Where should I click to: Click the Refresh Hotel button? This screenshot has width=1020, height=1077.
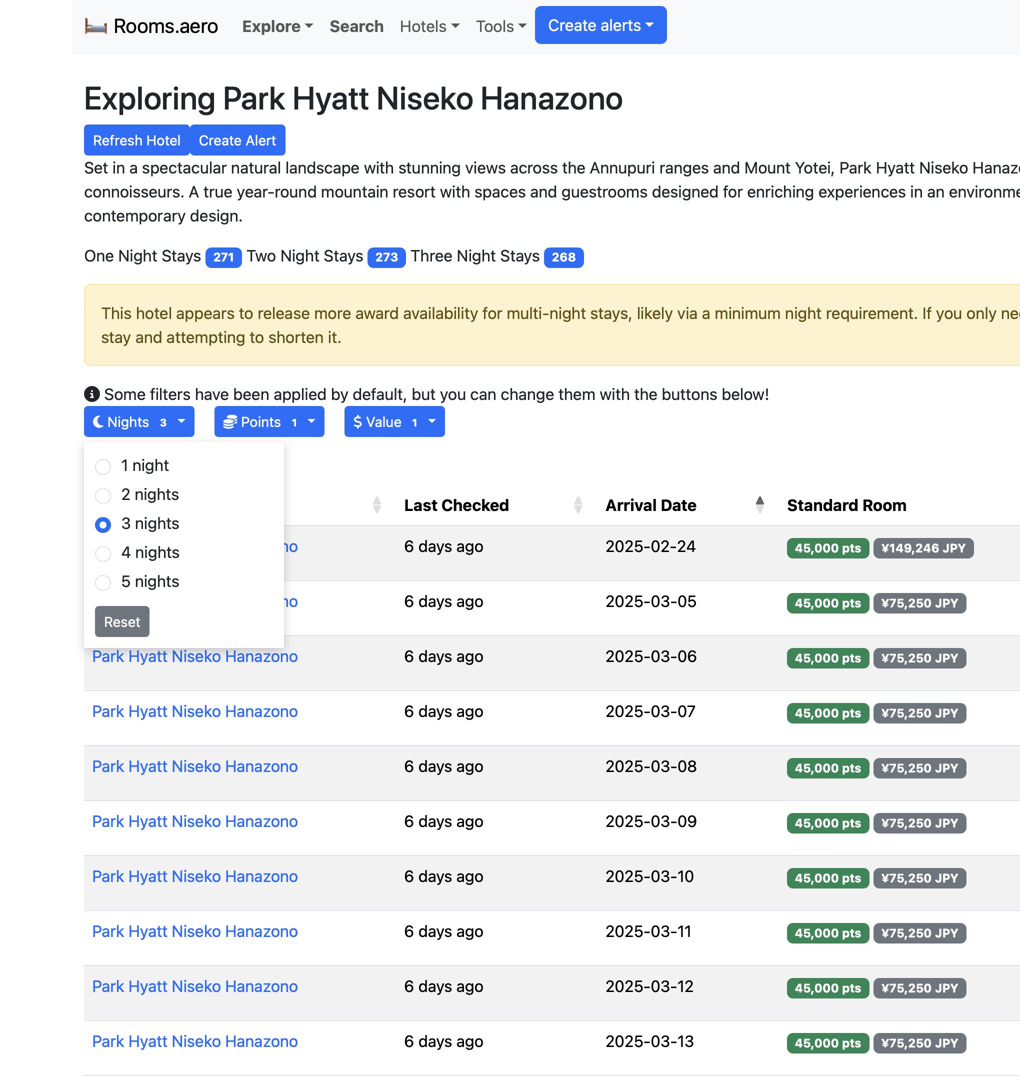[136, 140]
